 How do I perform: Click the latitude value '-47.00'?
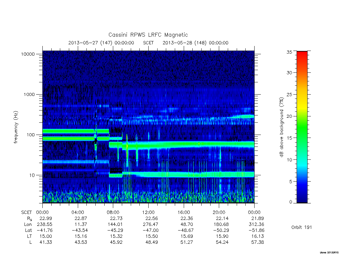[x=150, y=230]
